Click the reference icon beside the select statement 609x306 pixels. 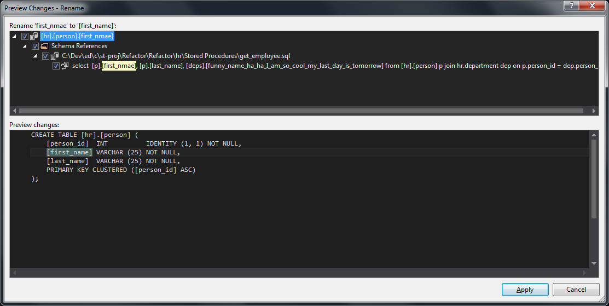(x=65, y=66)
